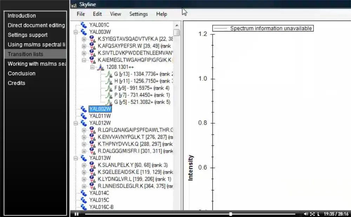
Task: Click the YAL012W protein icon
Action: coord(84,123)
